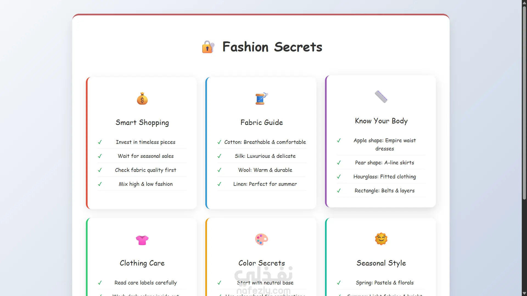Click the scrollbar up arrow
The width and height of the screenshot is (527, 296).
(x=524, y=3)
